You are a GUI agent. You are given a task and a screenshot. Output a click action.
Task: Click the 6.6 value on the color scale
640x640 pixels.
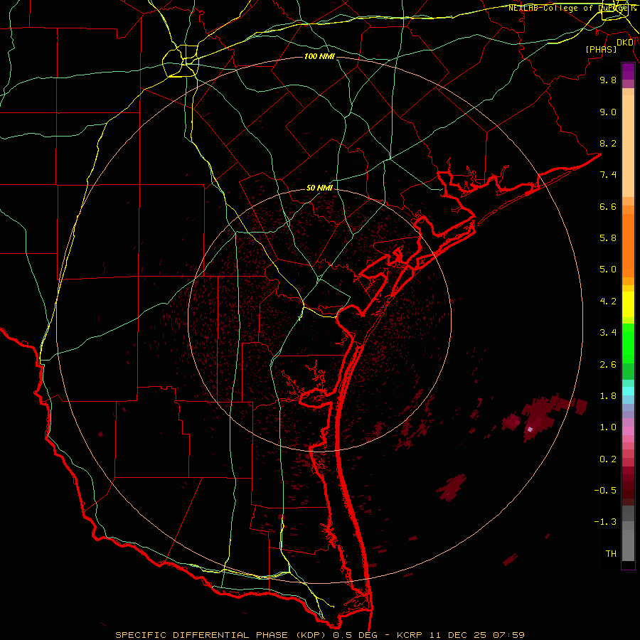tap(608, 206)
